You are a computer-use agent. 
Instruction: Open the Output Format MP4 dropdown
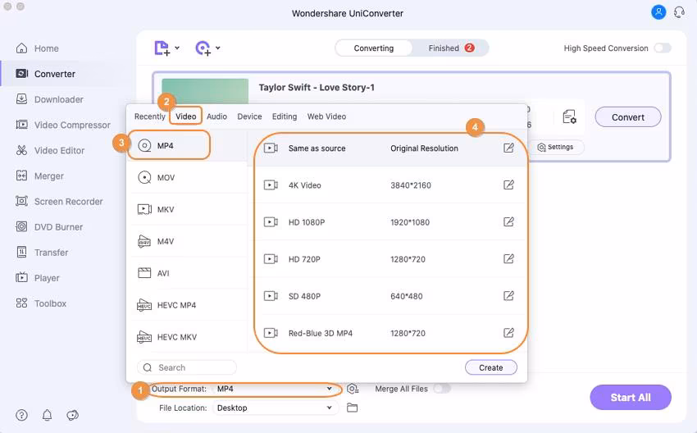(x=275, y=389)
